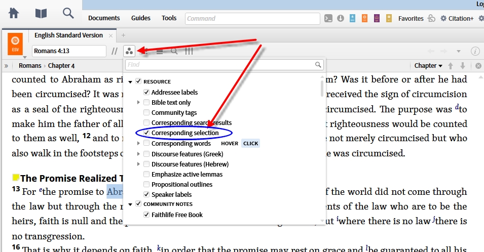Click Romans in the breadcrumb

pyautogui.click(x=30, y=66)
